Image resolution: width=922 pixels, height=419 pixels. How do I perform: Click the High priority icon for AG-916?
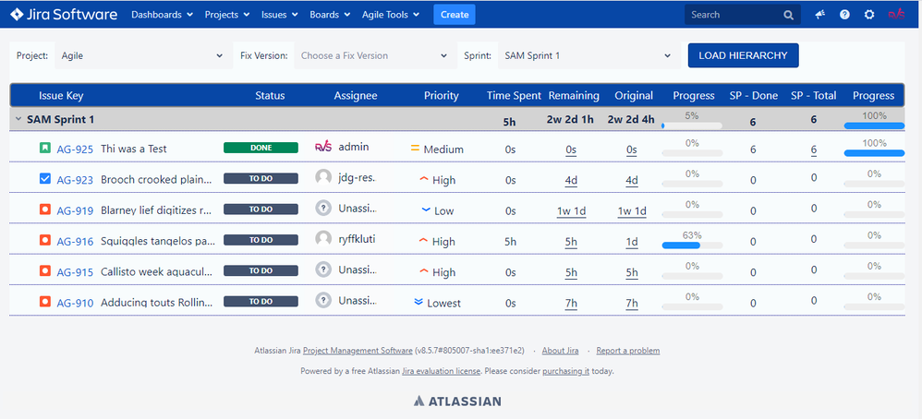424,240
